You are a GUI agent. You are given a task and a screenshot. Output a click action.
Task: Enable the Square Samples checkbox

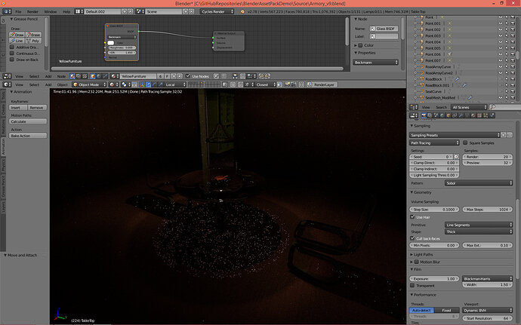[465, 143]
